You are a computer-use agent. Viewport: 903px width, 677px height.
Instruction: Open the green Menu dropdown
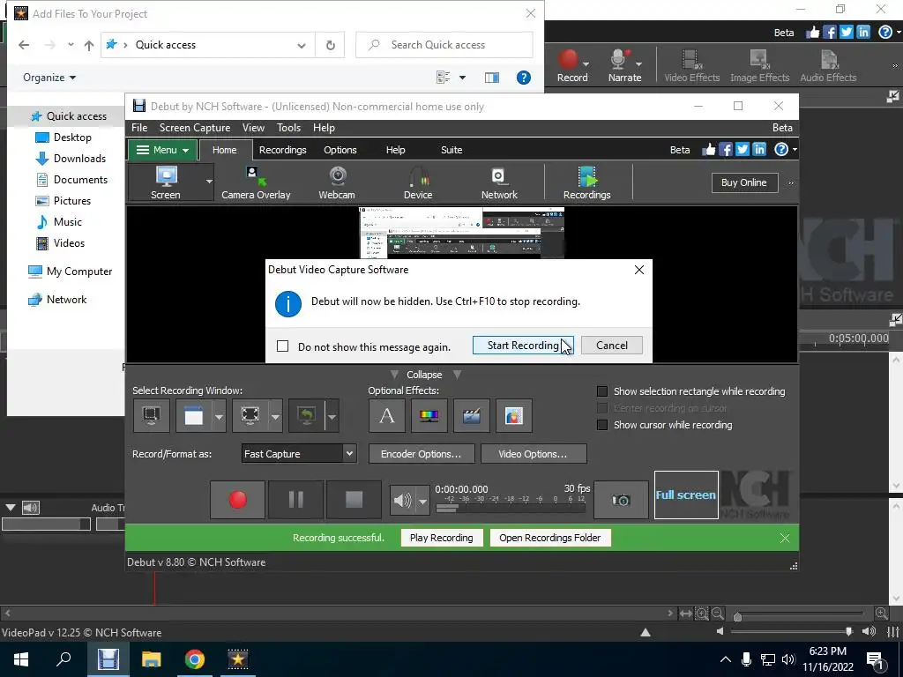pyautogui.click(x=163, y=150)
